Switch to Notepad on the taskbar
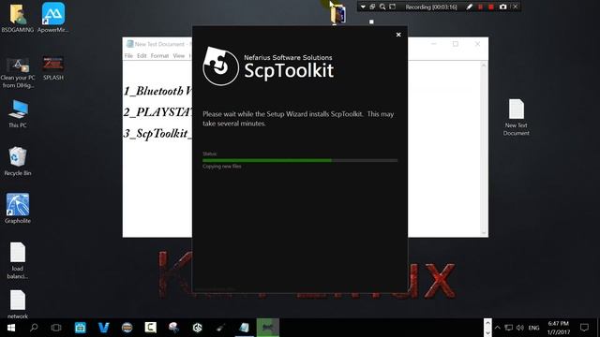 [x=244, y=328]
